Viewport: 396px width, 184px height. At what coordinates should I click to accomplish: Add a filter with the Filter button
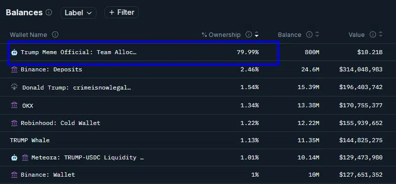pyautogui.click(x=122, y=12)
